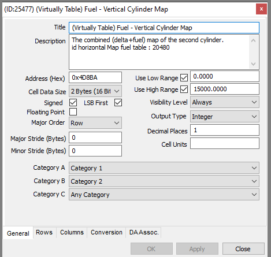This screenshot has width=271, height=257.
Task: Uncheck Use High Range checkbox
Action: pyautogui.click(x=184, y=90)
